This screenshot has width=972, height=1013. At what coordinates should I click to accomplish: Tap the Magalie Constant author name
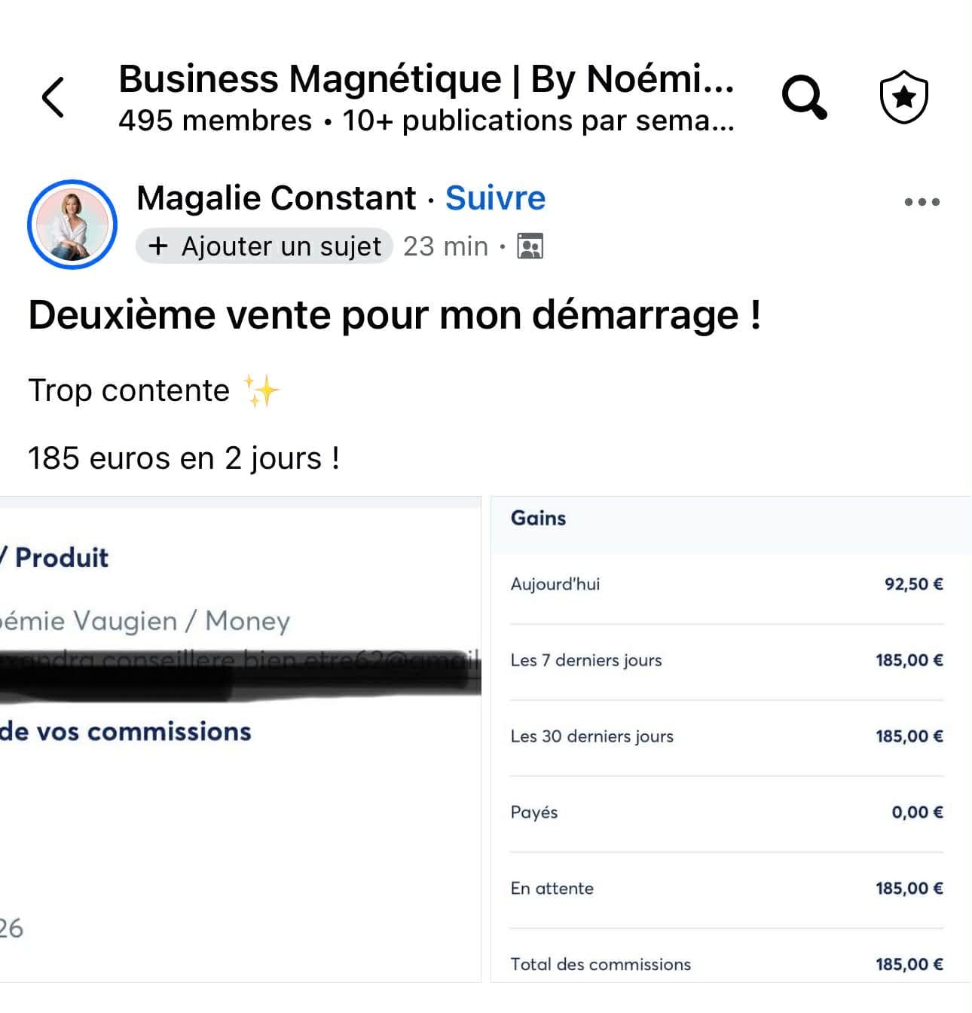[276, 198]
